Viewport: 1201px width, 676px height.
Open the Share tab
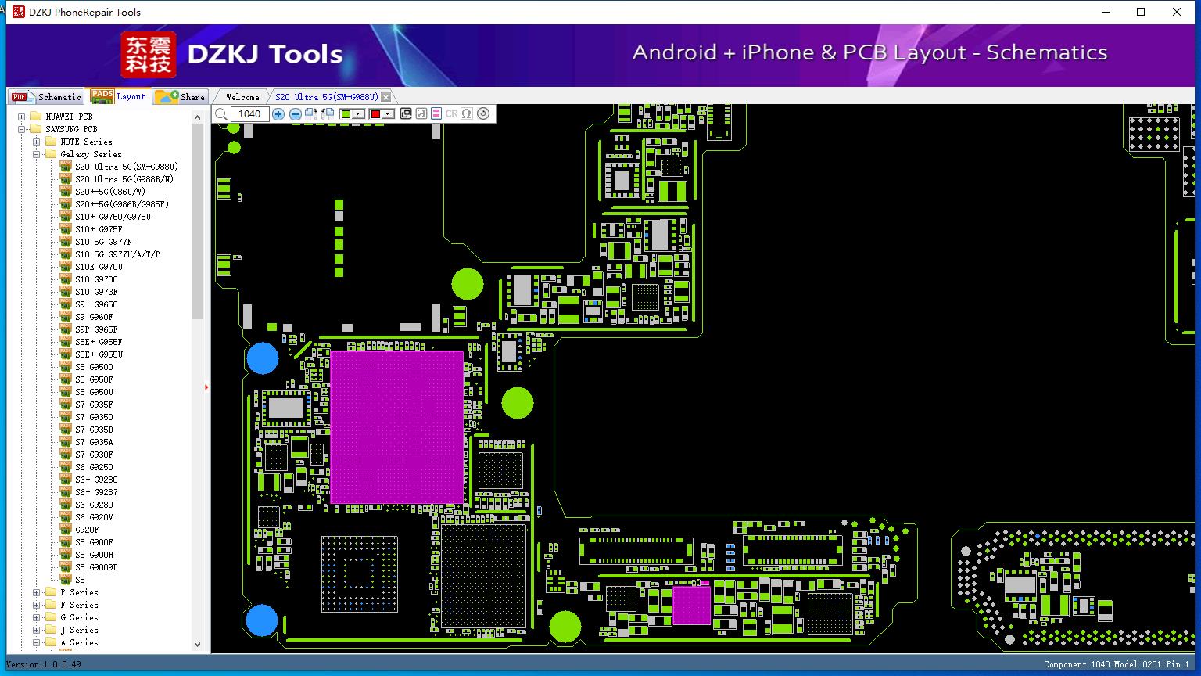coord(180,96)
